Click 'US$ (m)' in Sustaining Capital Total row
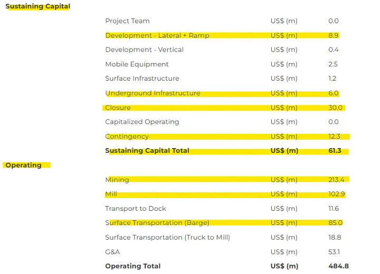The height and width of the screenshot is (274, 380). tap(284, 151)
